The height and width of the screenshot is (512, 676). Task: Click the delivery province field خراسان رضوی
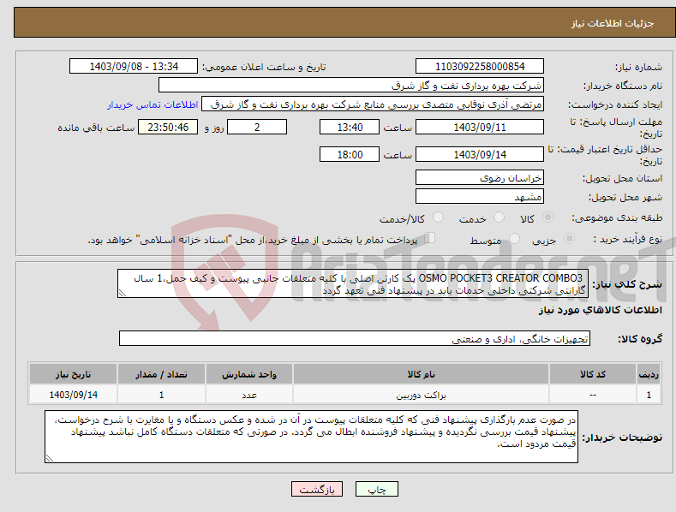click(480, 177)
